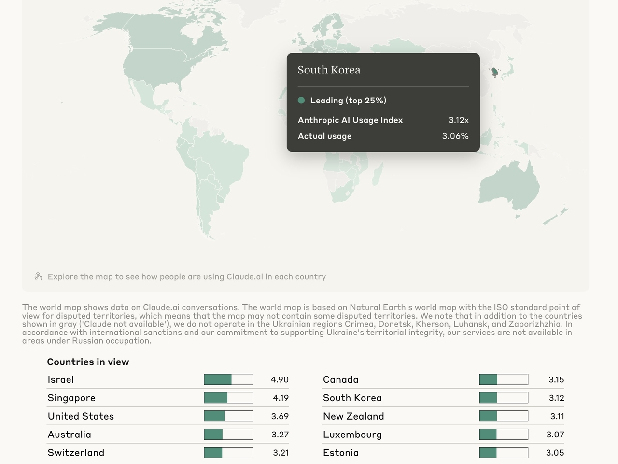
Task: Click the green Leading status dot in the tooltip
Action: pos(301,100)
